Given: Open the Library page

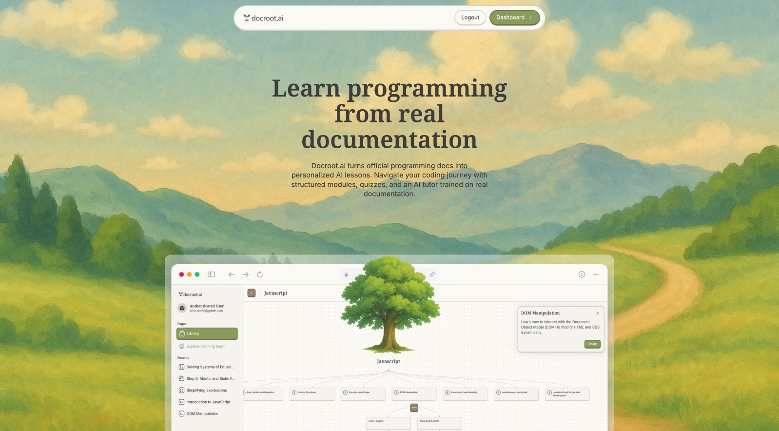Looking at the screenshot, I should [207, 333].
